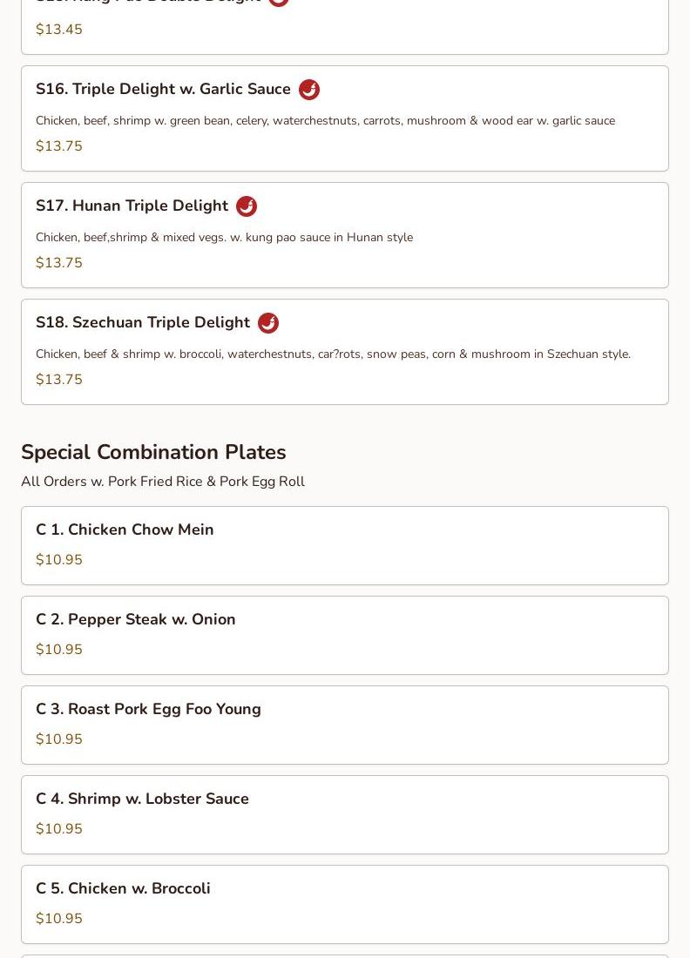690x958 pixels.
Task: Click the Special Combination Plates heading
Action: coord(153,452)
